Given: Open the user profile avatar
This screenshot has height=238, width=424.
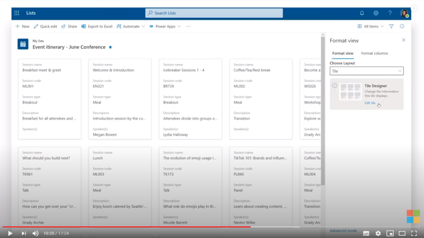Looking at the screenshot, I should pyautogui.click(x=404, y=13).
